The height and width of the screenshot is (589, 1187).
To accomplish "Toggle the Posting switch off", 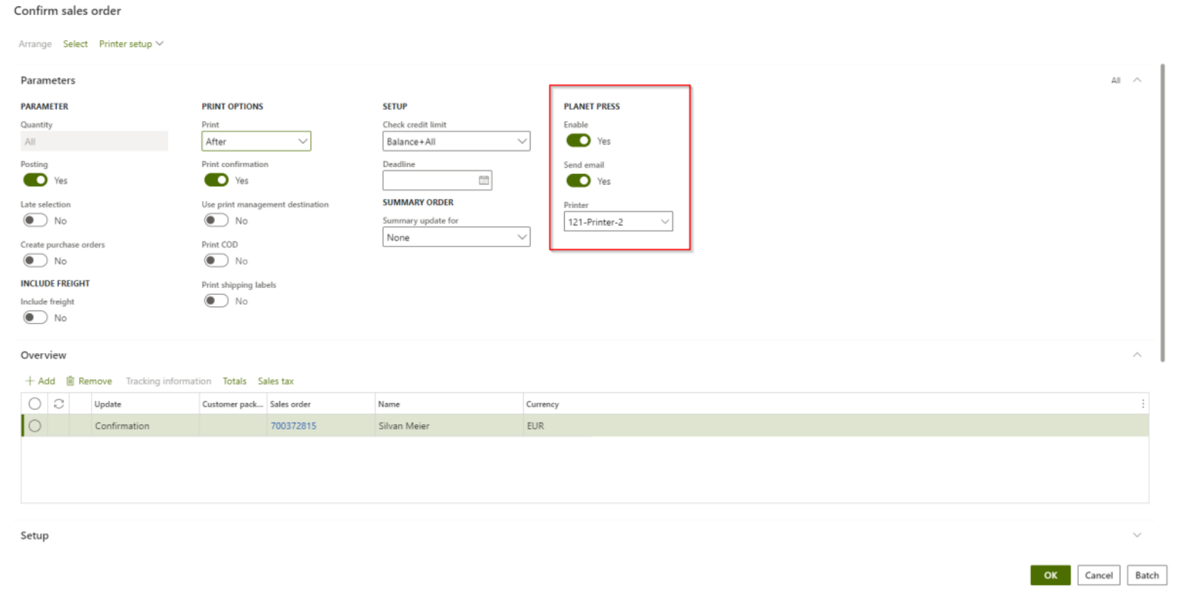I will [35, 180].
